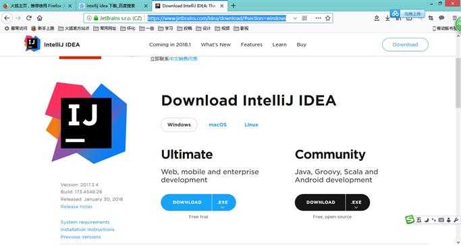461x245 pixels.
Task: Open the Release notes link
Action: point(76,207)
